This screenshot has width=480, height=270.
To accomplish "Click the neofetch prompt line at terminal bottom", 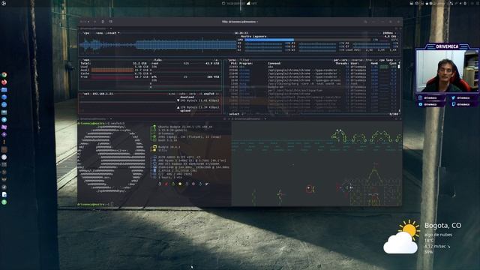I will click(95, 204).
